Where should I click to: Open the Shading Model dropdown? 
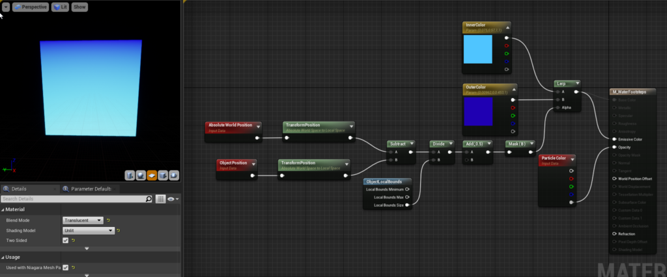tap(89, 231)
